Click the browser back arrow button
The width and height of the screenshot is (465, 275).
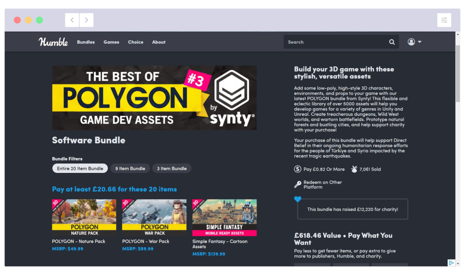(72, 20)
